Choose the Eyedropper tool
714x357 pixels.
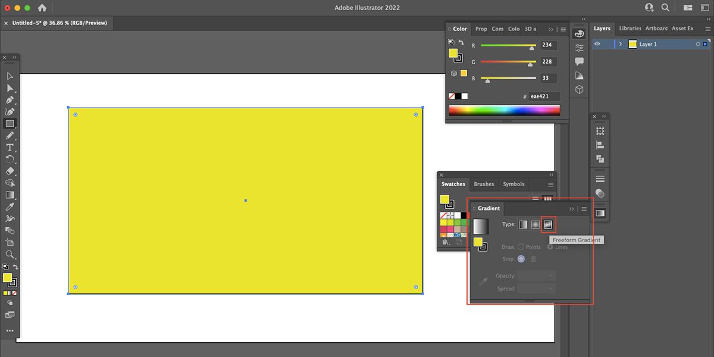tap(10, 206)
